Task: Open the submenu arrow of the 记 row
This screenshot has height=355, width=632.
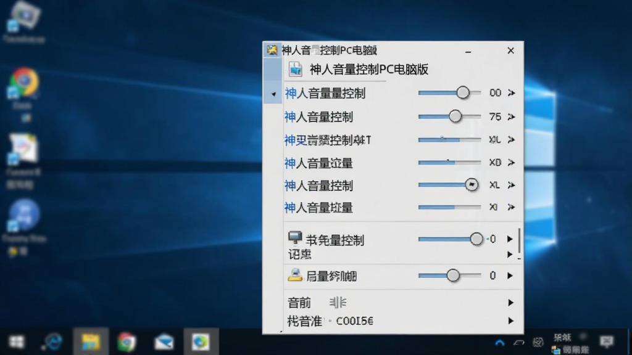Action: pyautogui.click(x=510, y=255)
